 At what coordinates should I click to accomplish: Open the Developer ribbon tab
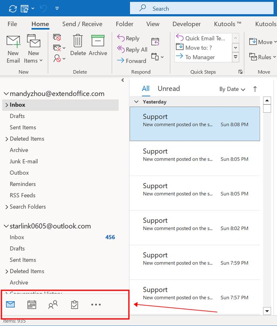187,24
